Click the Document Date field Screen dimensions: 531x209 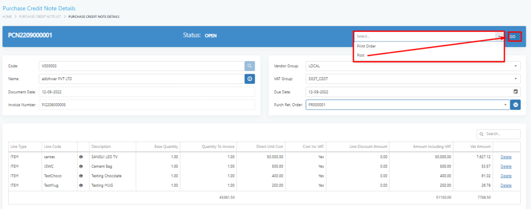147,92
